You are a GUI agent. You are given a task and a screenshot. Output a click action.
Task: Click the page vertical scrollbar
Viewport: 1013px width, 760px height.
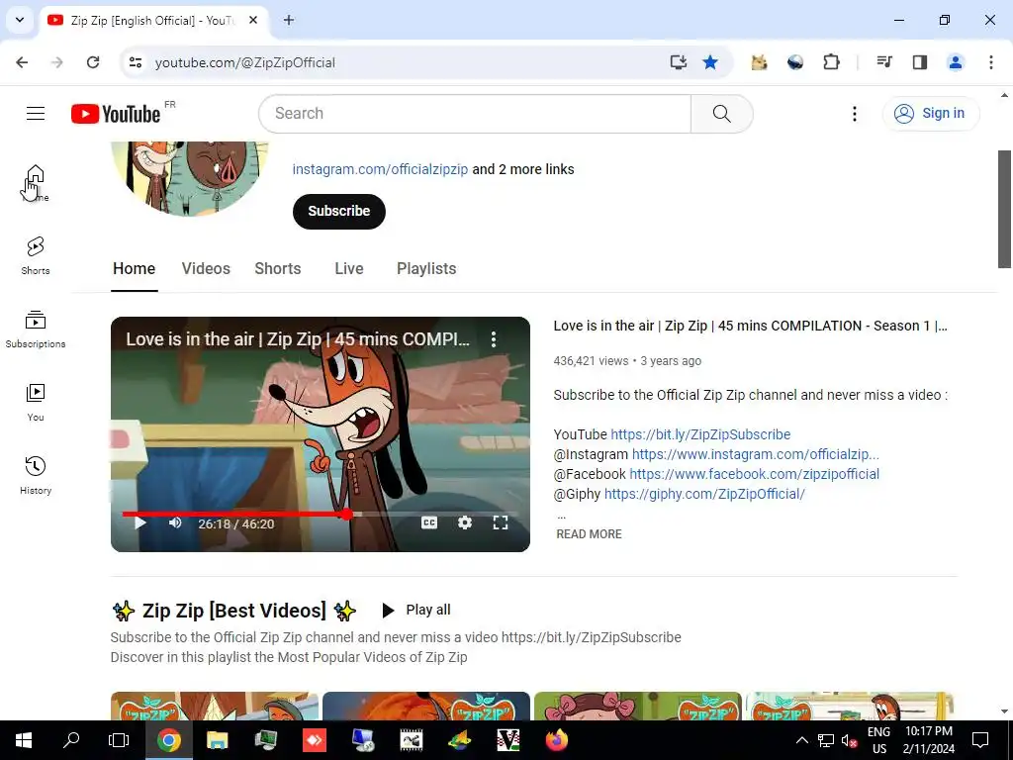pyautogui.click(x=1004, y=209)
